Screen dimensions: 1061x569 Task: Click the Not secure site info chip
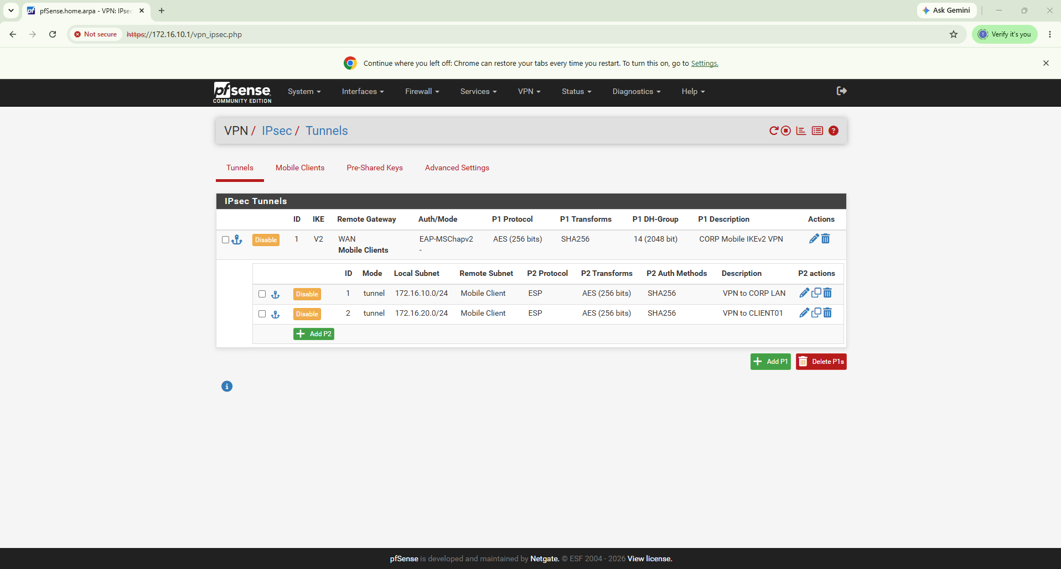(96, 34)
